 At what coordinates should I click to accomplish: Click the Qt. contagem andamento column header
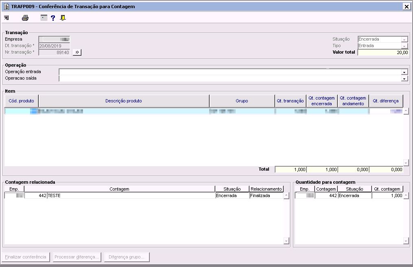point(353,101)
